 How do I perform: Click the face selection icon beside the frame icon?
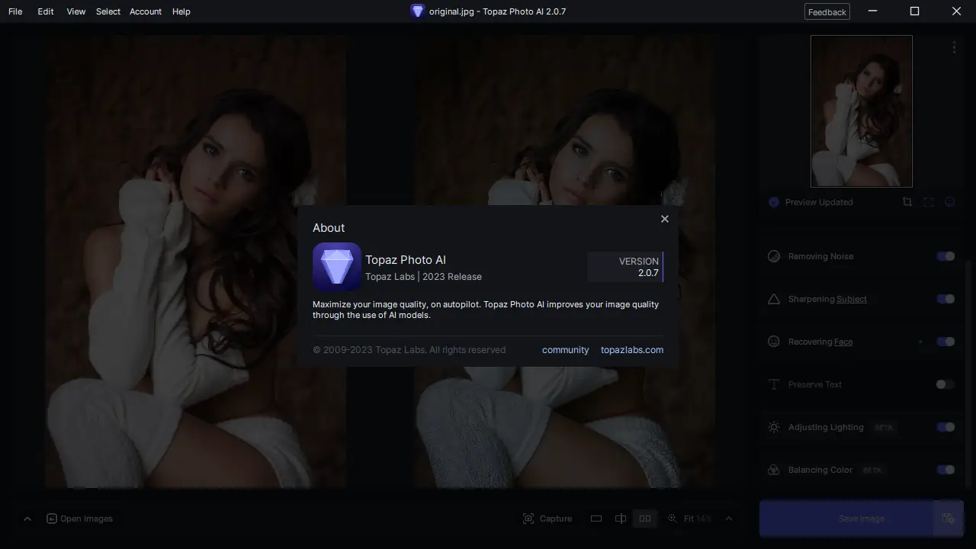pyautogui.click(x=949, y=202)
